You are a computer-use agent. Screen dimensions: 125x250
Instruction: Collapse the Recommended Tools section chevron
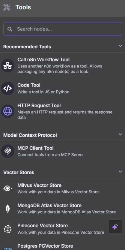click(x=121, y=46)
